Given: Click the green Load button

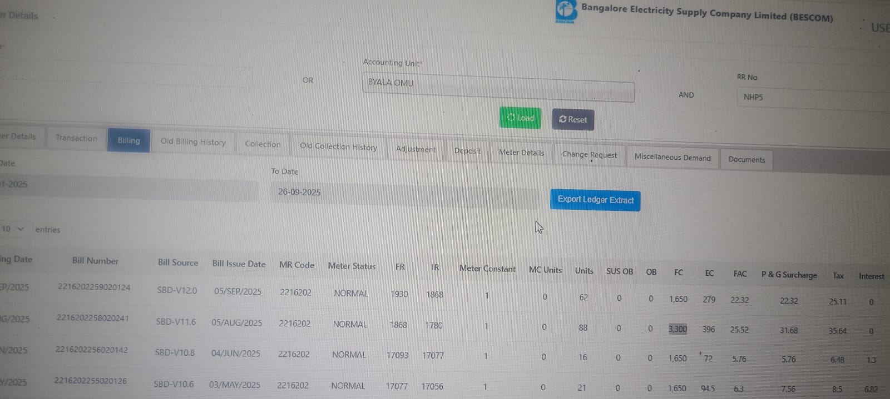Looking at the screenshot, I should (x=520, y=118).
